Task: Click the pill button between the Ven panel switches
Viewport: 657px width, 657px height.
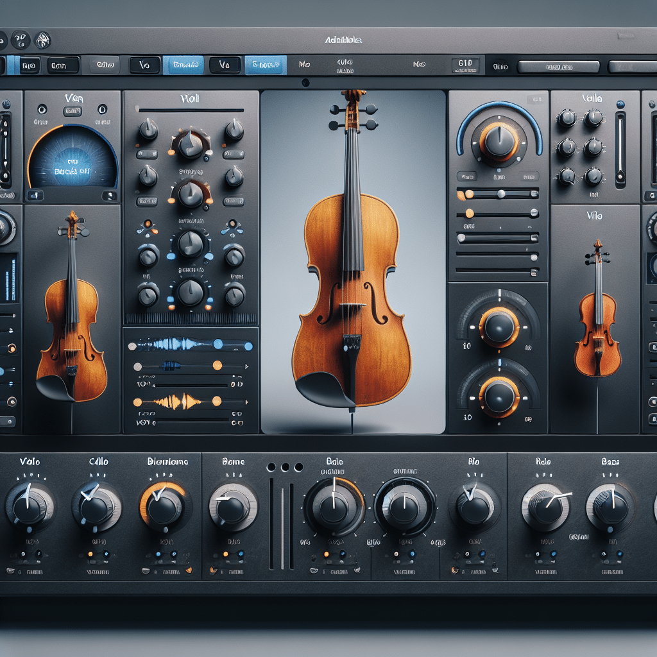Action: pos(73,111)
